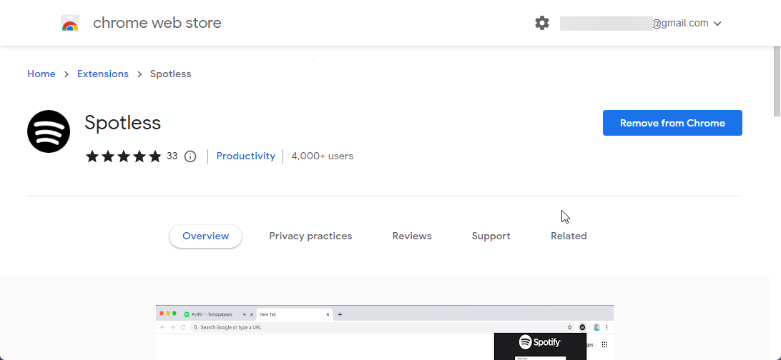Screen dimensions: 781x360
Task: Click the page vertical scrollbar thumb
Action: click(777, 81)
